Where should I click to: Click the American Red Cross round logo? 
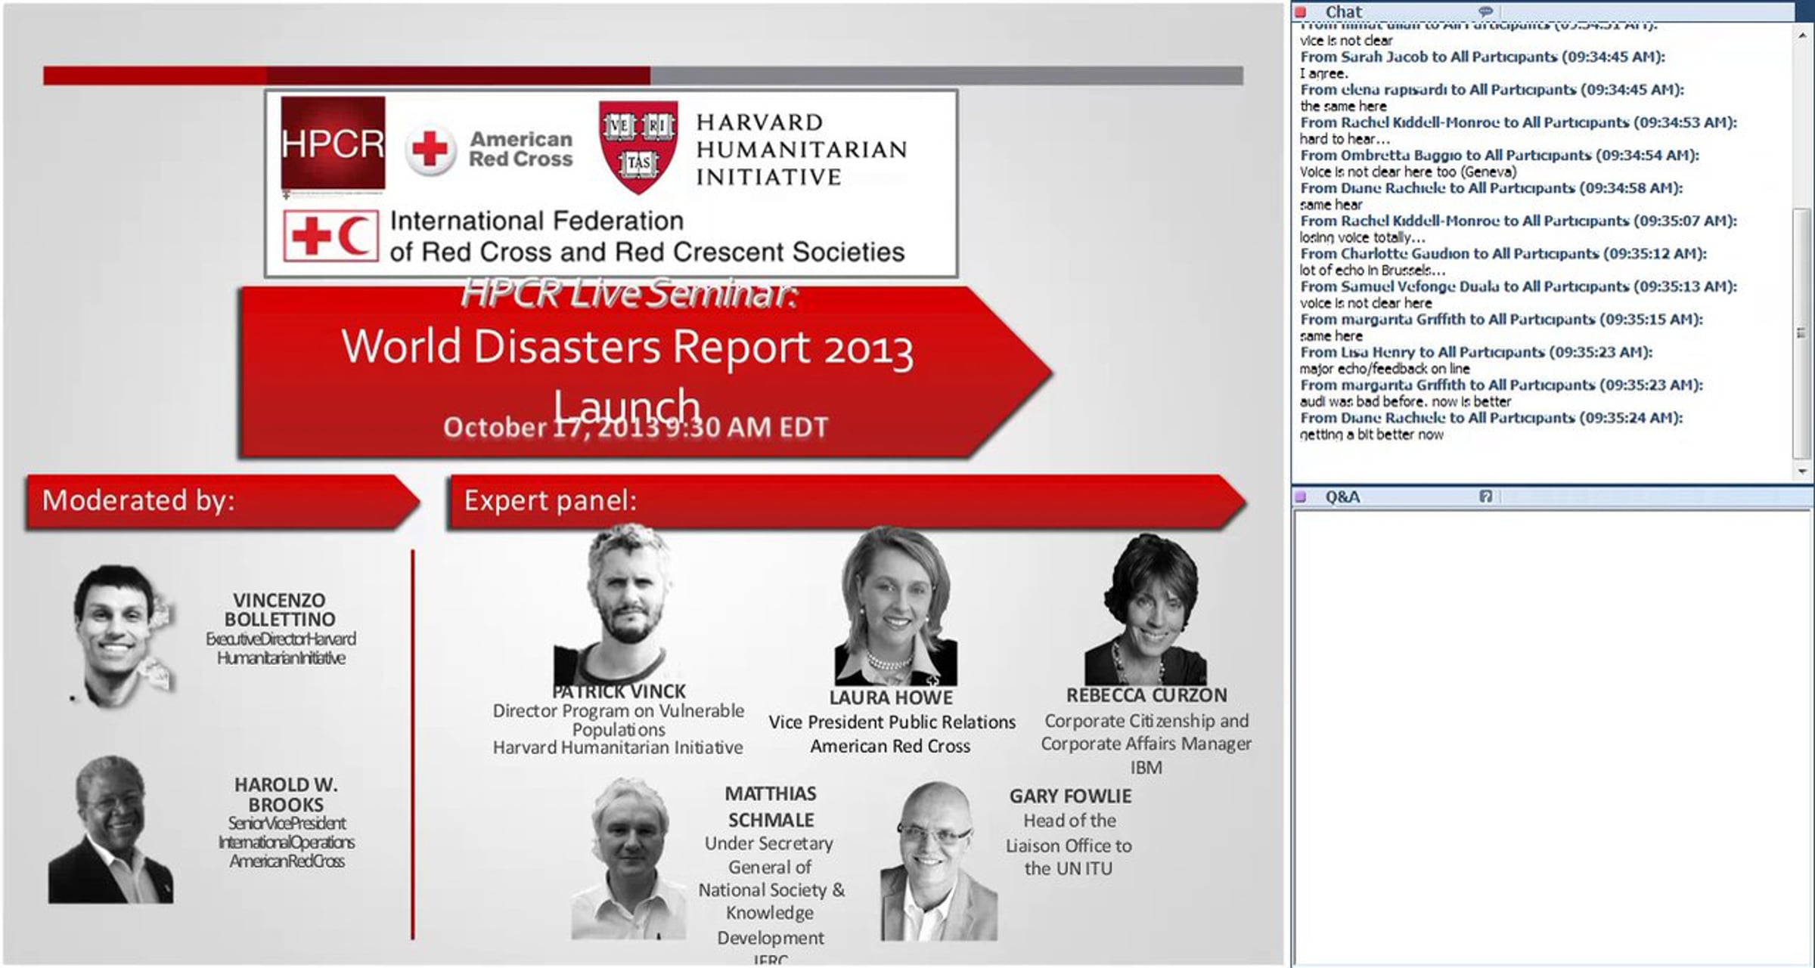[x=430, y=149]
